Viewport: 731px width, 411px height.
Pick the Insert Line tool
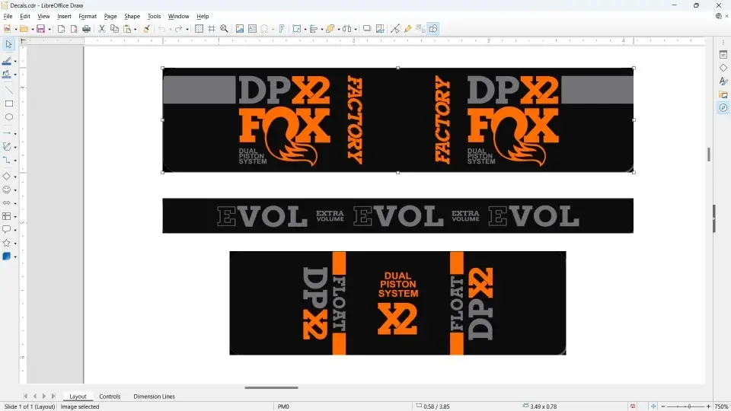[x=8, y=90]
